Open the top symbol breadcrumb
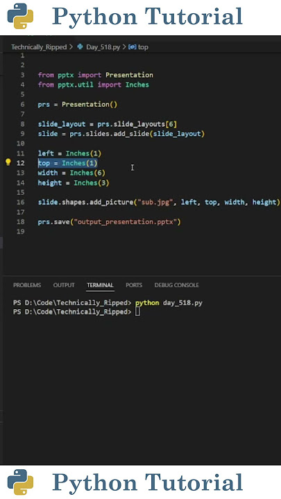281x499 pixels. (143, 47)
